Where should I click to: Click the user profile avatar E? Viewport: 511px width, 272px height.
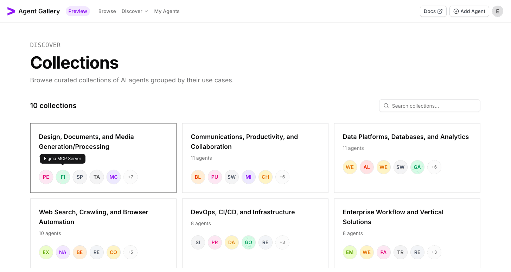point(498,11)
